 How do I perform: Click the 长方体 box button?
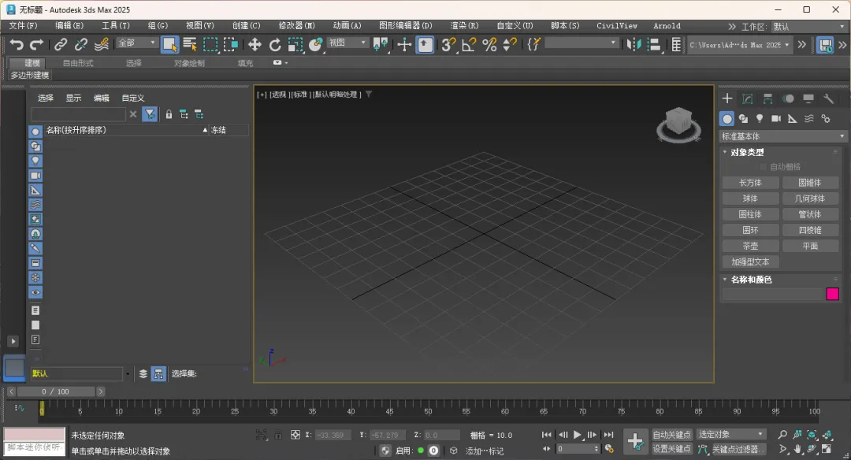750,183
